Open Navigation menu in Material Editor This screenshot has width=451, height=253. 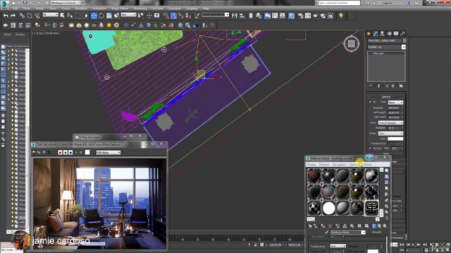[339, 164]
